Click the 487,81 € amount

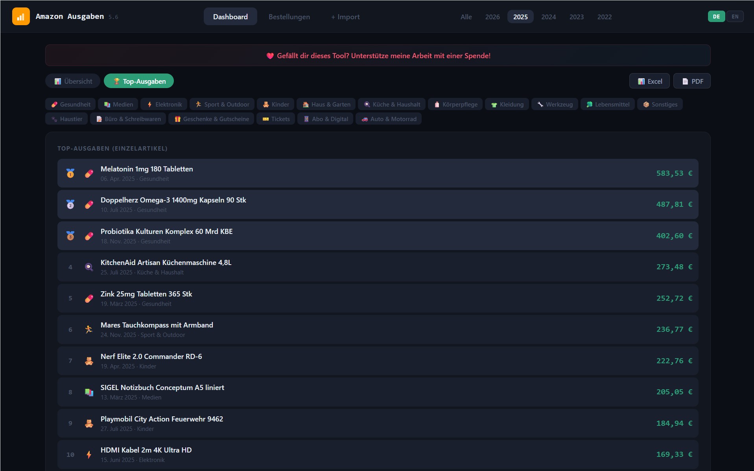674,204
